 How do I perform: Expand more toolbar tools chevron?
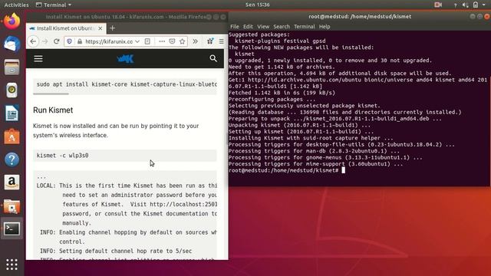195,41
